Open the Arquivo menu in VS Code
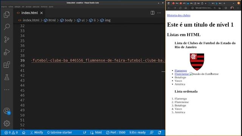The height and width of the screenshot is (136, 242). [4, 7]
